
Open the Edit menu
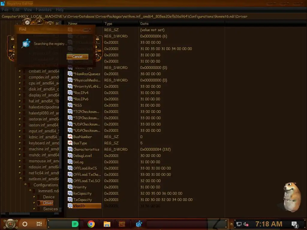point(16,10)
